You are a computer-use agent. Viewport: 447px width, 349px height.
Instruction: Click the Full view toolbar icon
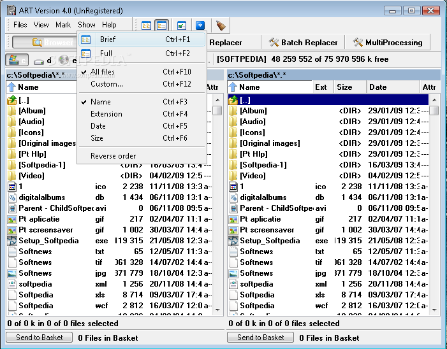(161, 25)
